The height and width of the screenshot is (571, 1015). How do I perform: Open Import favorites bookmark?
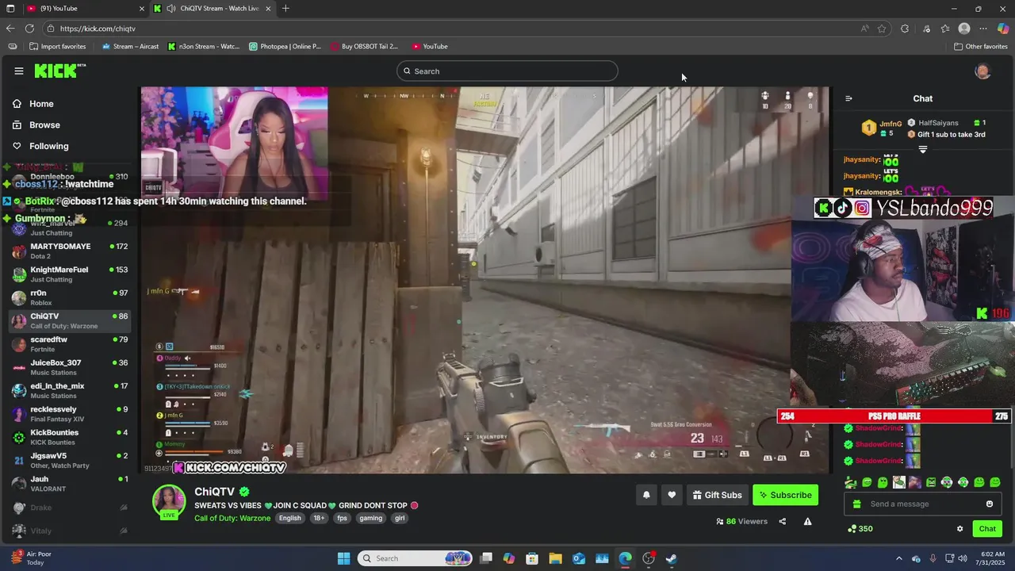[57, 46]
